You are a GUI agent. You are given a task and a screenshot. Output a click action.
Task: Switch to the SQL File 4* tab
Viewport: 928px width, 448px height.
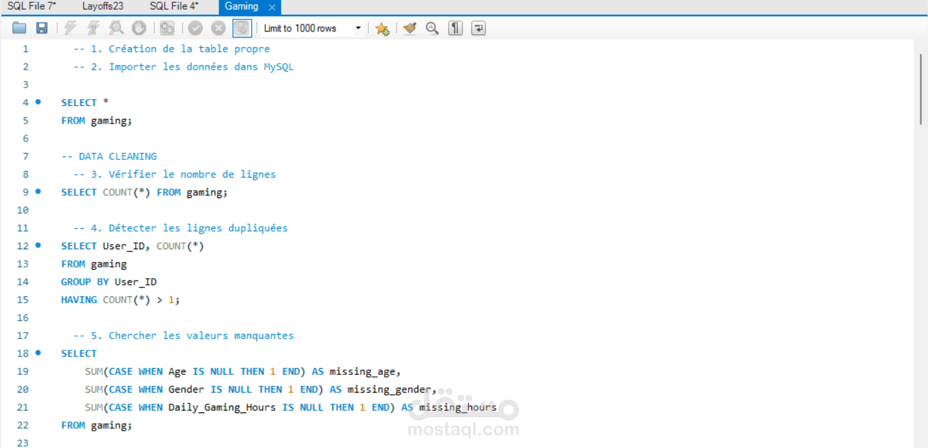[174, 6]
